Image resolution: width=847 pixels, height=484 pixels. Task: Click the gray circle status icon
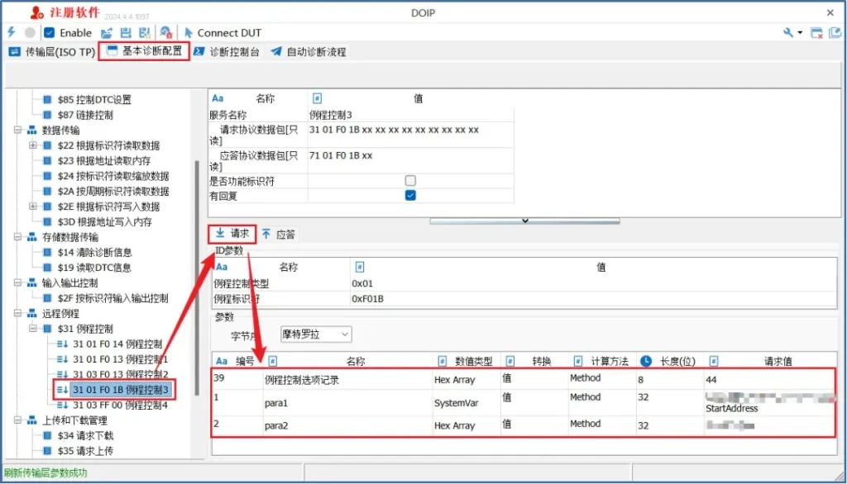point(30,33)
